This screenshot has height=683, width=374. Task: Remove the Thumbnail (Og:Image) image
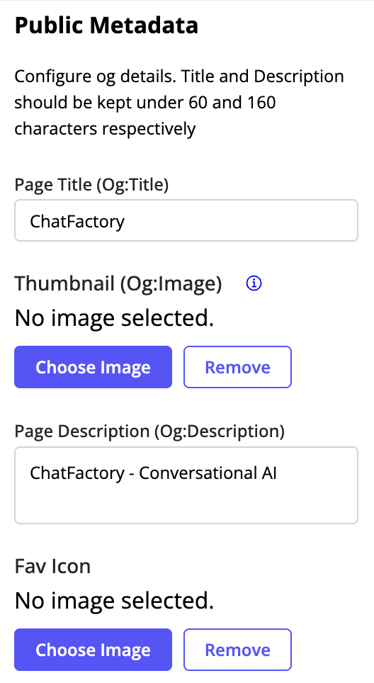tap(237, 367)
